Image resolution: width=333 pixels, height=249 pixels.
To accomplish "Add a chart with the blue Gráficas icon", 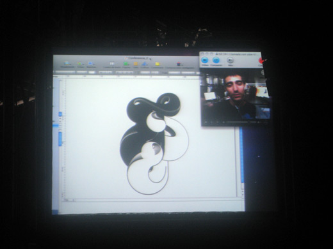I will [145, 64].
